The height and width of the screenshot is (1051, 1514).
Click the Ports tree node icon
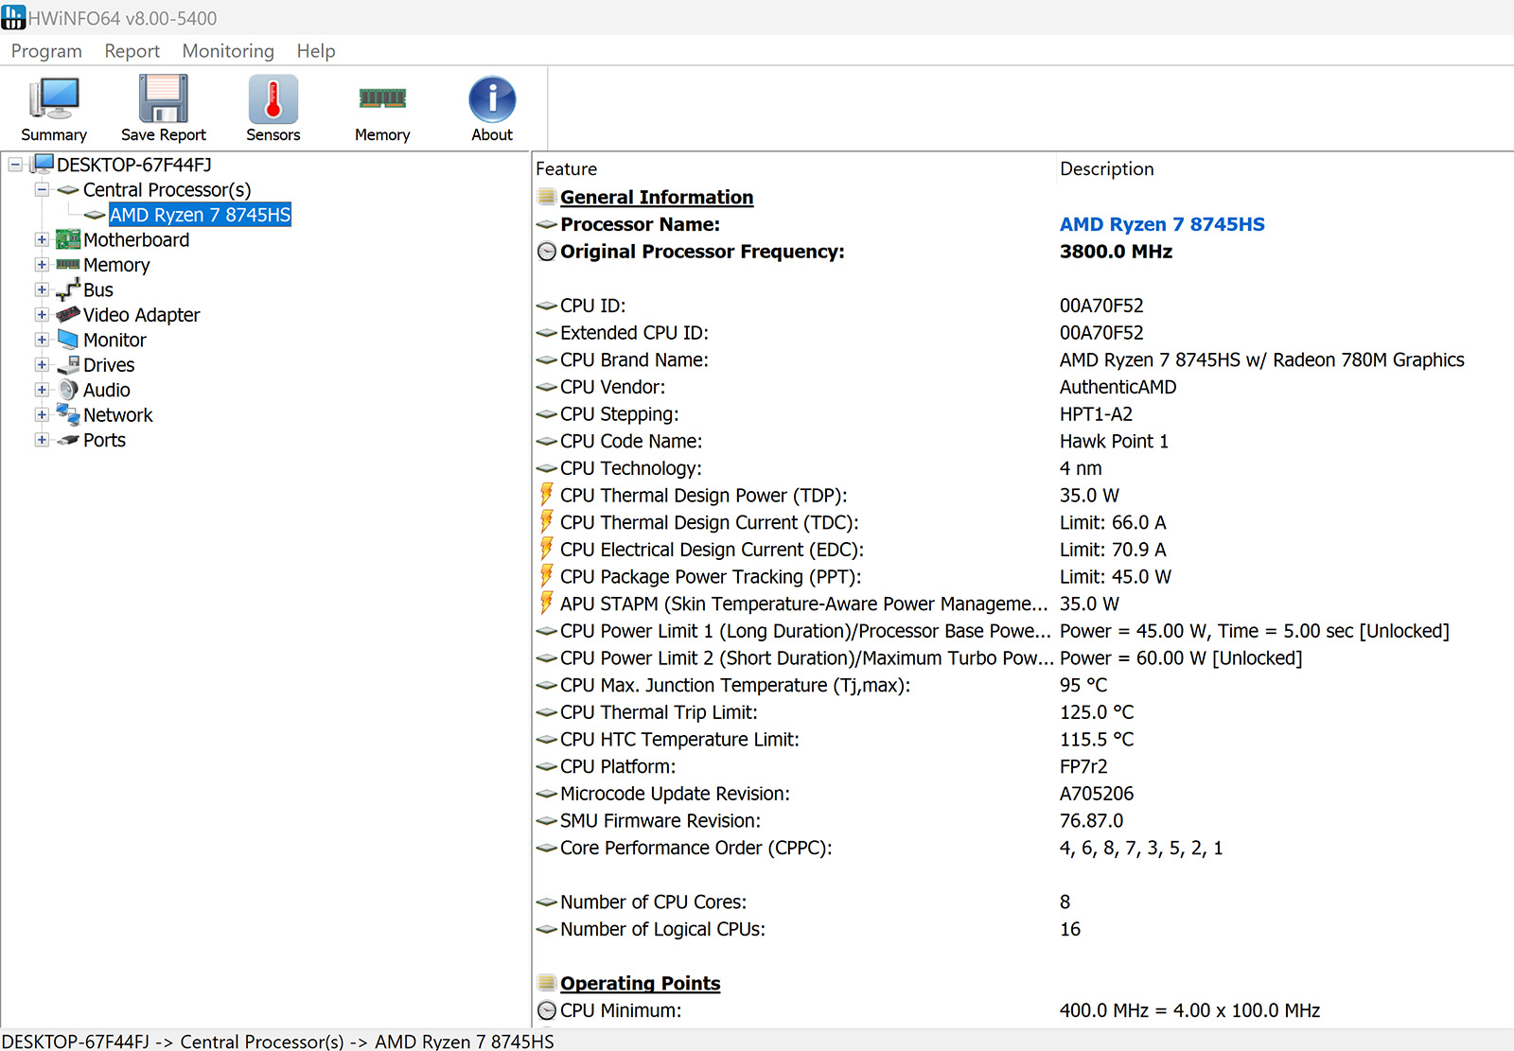pyautogui.click(x=68, y=440)
